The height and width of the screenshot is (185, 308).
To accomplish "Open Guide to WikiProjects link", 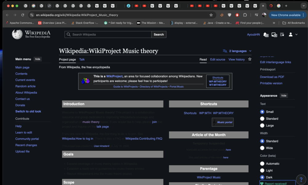I will [125, 87].
